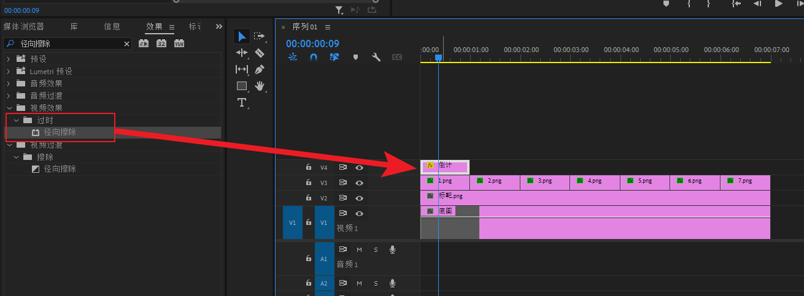Screen dimensions: 804x296
Task: Toggle timeline snapping magnet
Action: [x=313, y=57]
